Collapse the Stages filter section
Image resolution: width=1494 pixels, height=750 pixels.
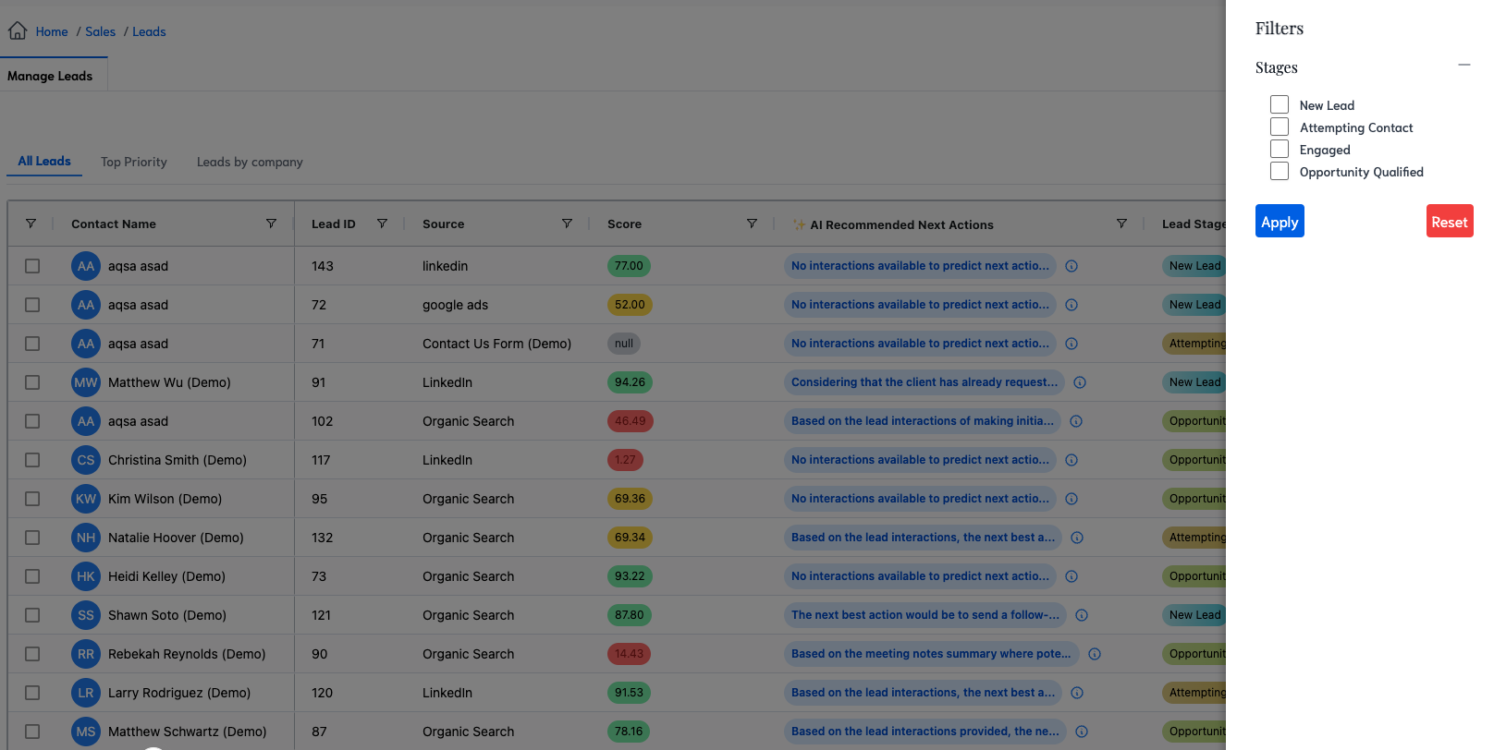(x=1464, y=66)
